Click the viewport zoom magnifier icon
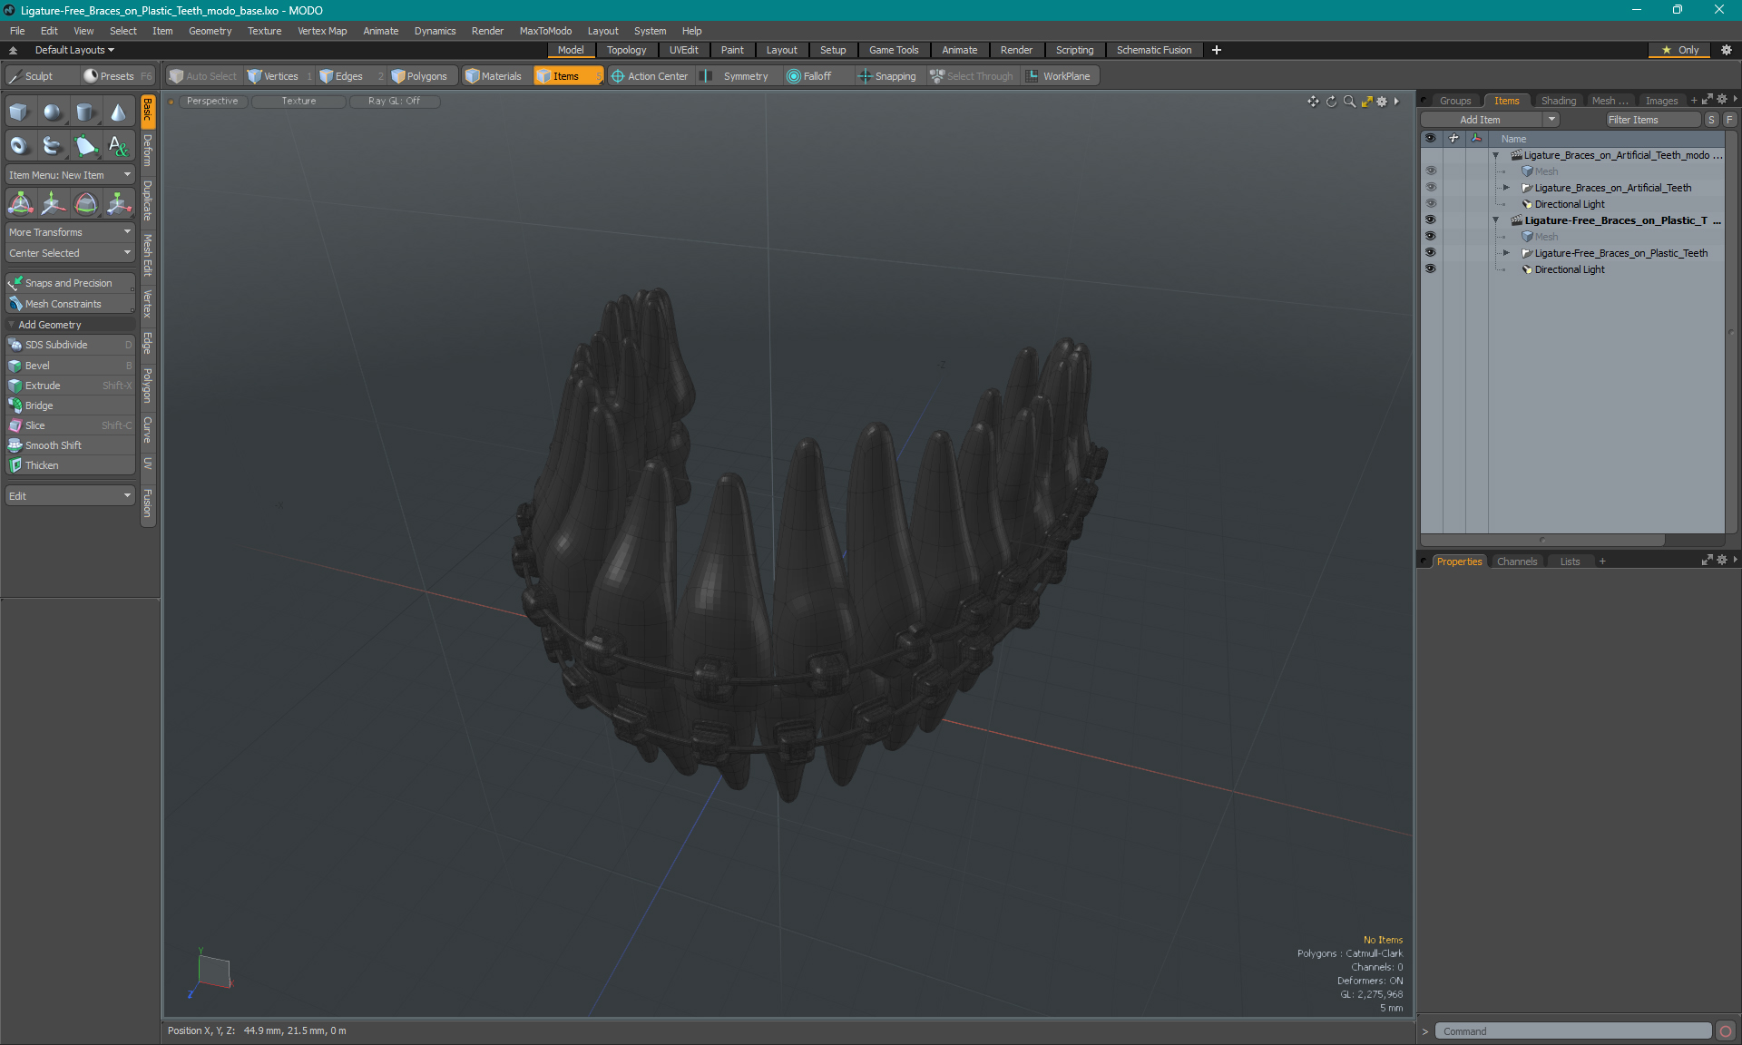 coord(1349,102)
